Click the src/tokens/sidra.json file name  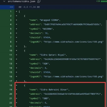21,1
